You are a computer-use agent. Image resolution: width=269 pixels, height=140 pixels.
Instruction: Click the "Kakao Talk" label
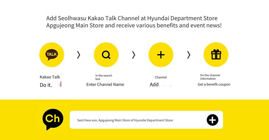click(50, 77)
